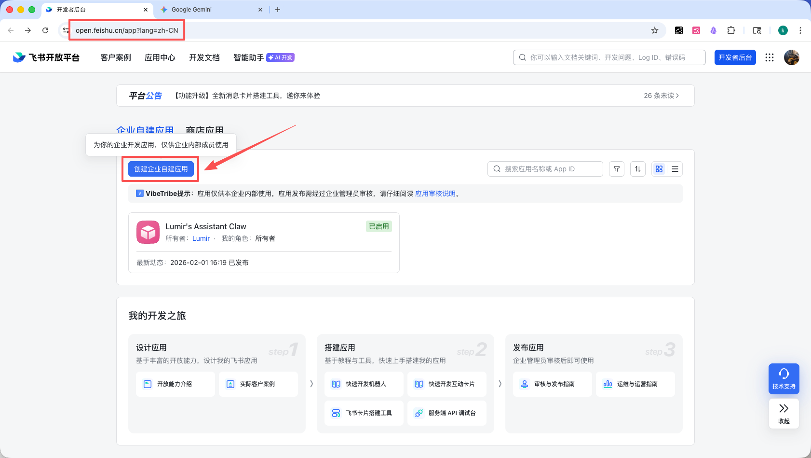Open the filter icon above the app list
Screen dimensions: 811x458
click(x=617, y=168)
